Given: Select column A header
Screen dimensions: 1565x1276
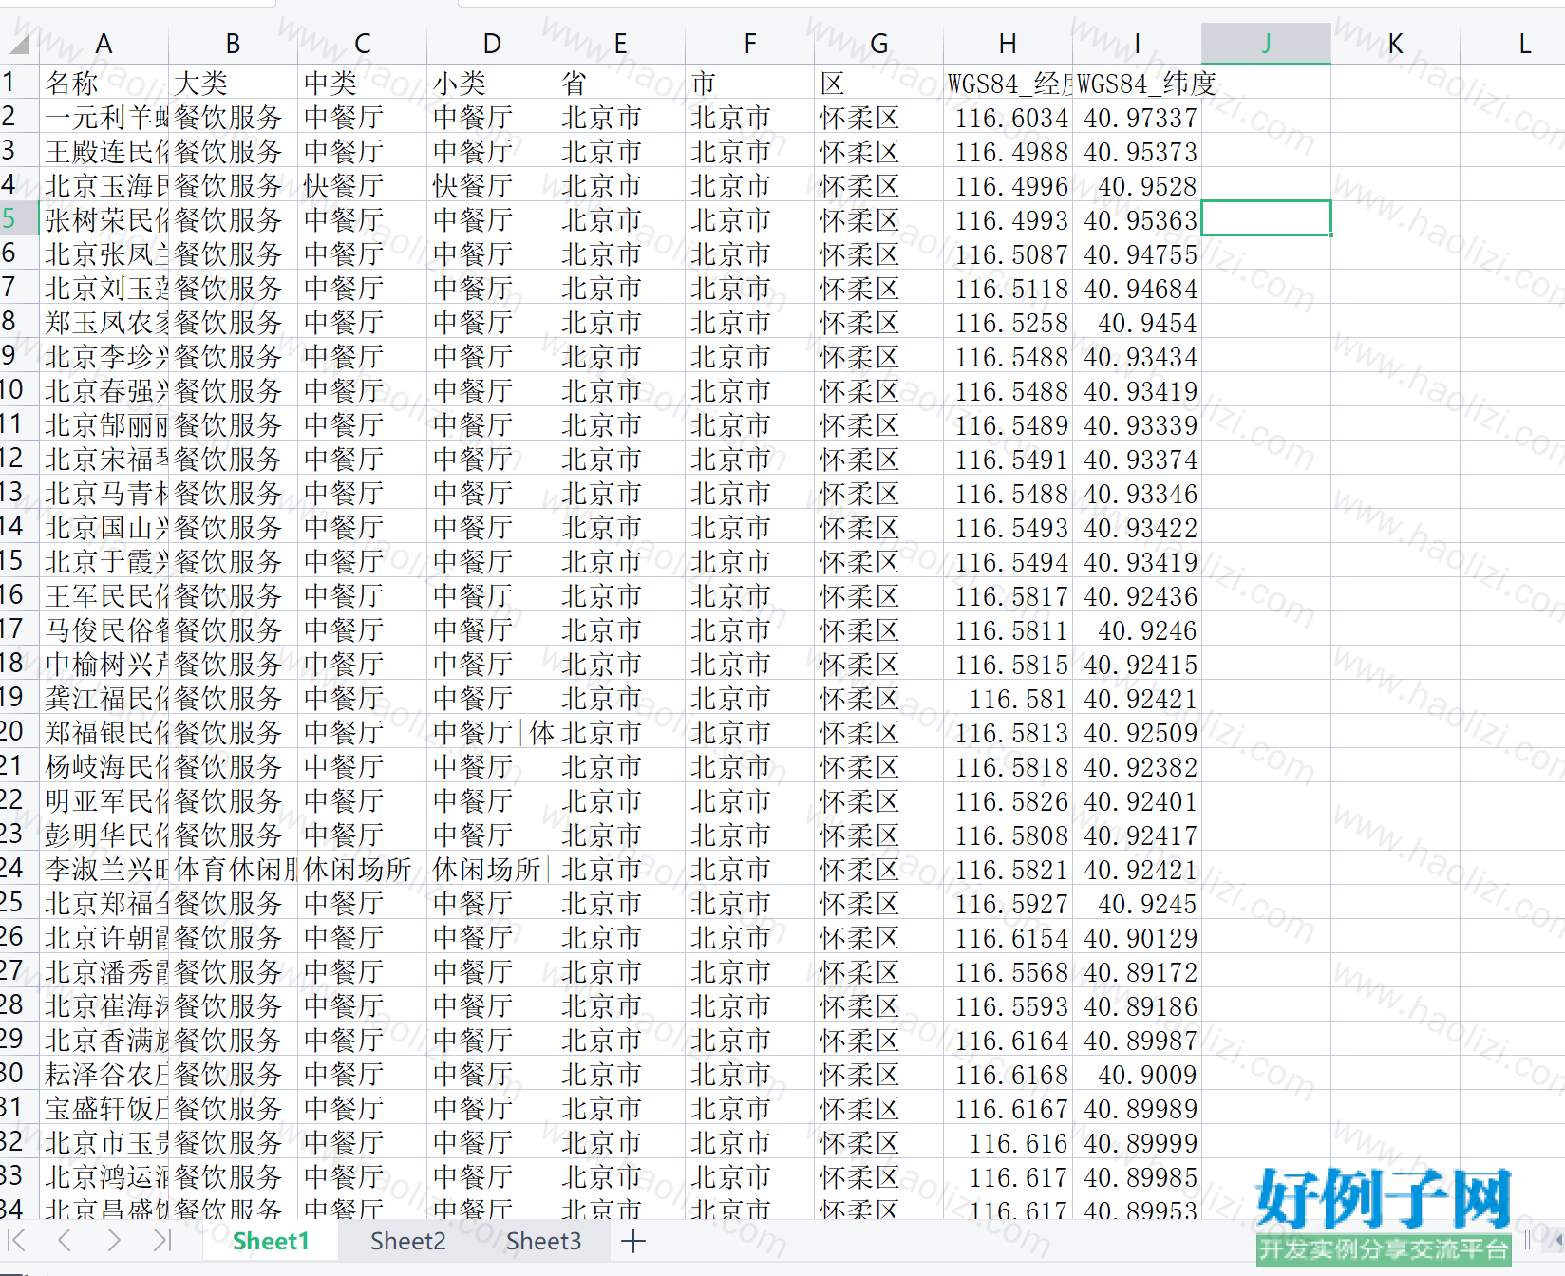Looking at the screenshot, I should [104, 44].
